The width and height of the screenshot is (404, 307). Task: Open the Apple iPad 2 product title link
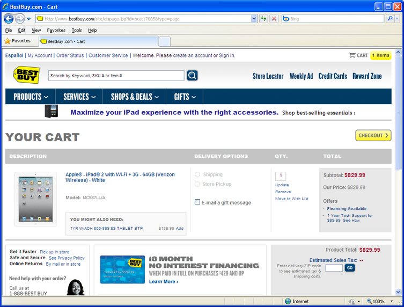point(120,177)
